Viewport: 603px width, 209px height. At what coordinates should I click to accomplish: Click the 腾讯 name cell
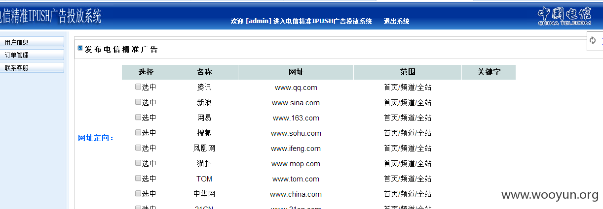[x=204, y=88]
